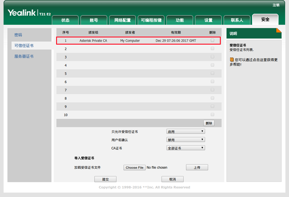The image size is (289, 197).
Task: Open the CA证书 dropdown
Action: (x=186, y=148)
